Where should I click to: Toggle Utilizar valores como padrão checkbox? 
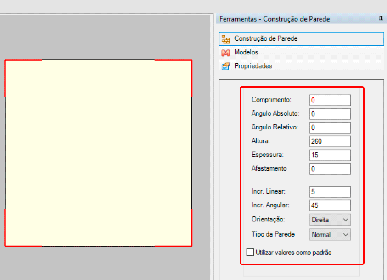(x=250, y=252)
